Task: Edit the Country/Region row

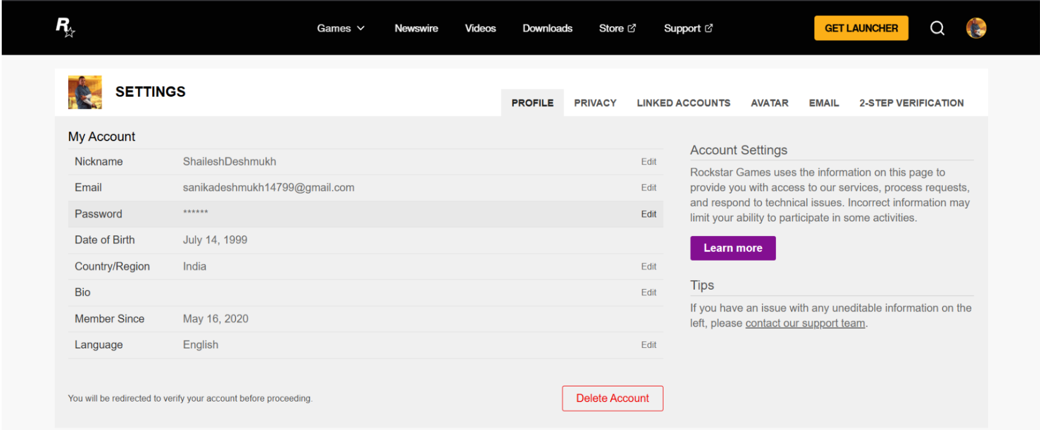Action: coord(648,267)
